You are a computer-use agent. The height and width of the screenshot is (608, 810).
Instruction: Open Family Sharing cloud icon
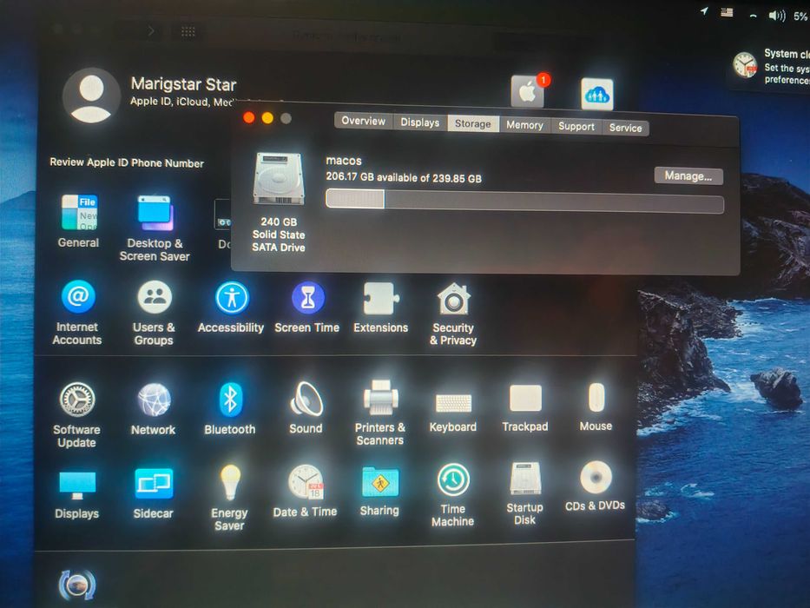click(597, 94)
